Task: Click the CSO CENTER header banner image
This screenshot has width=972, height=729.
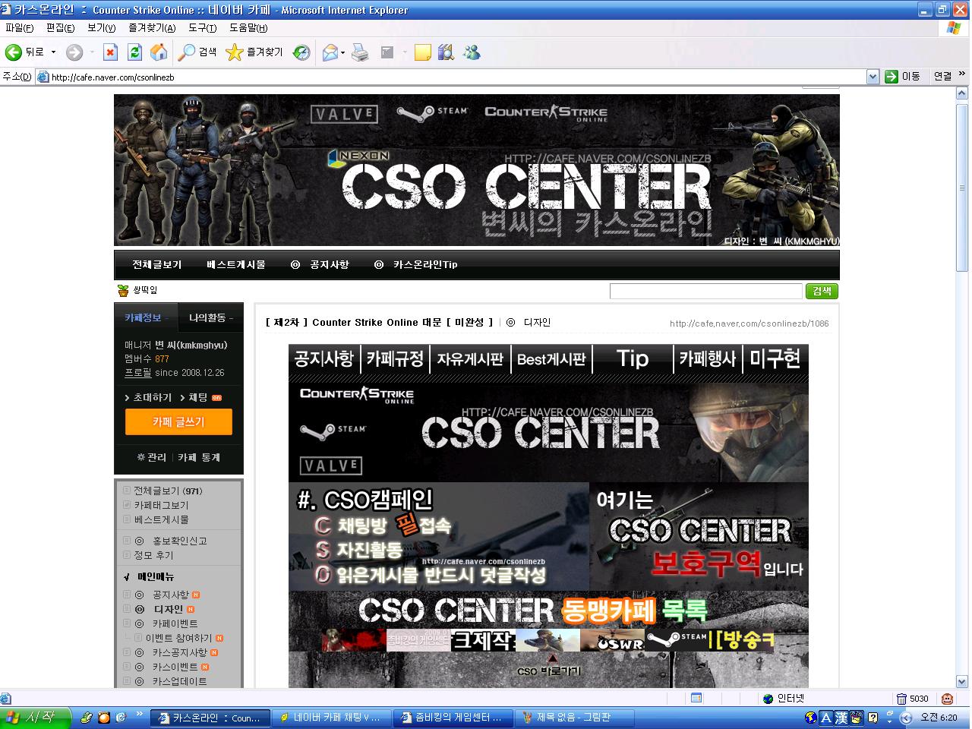Action: tap(477, 170)
